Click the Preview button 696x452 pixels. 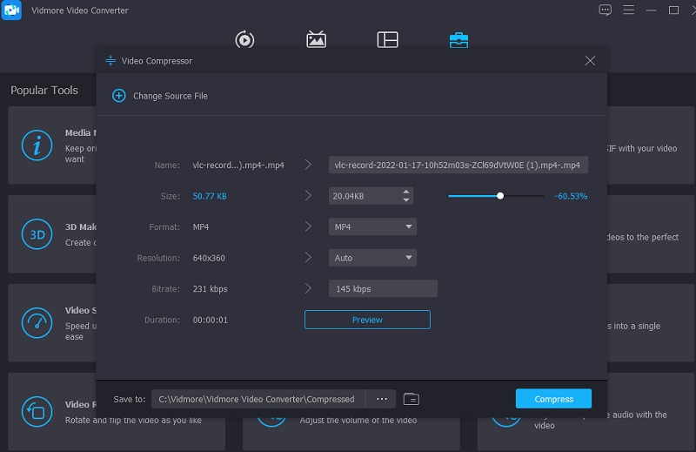[367, 320]
